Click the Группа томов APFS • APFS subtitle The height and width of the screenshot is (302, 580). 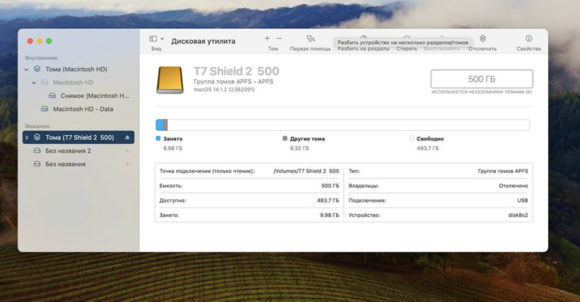pyautogui.click(x=233, y=82)
